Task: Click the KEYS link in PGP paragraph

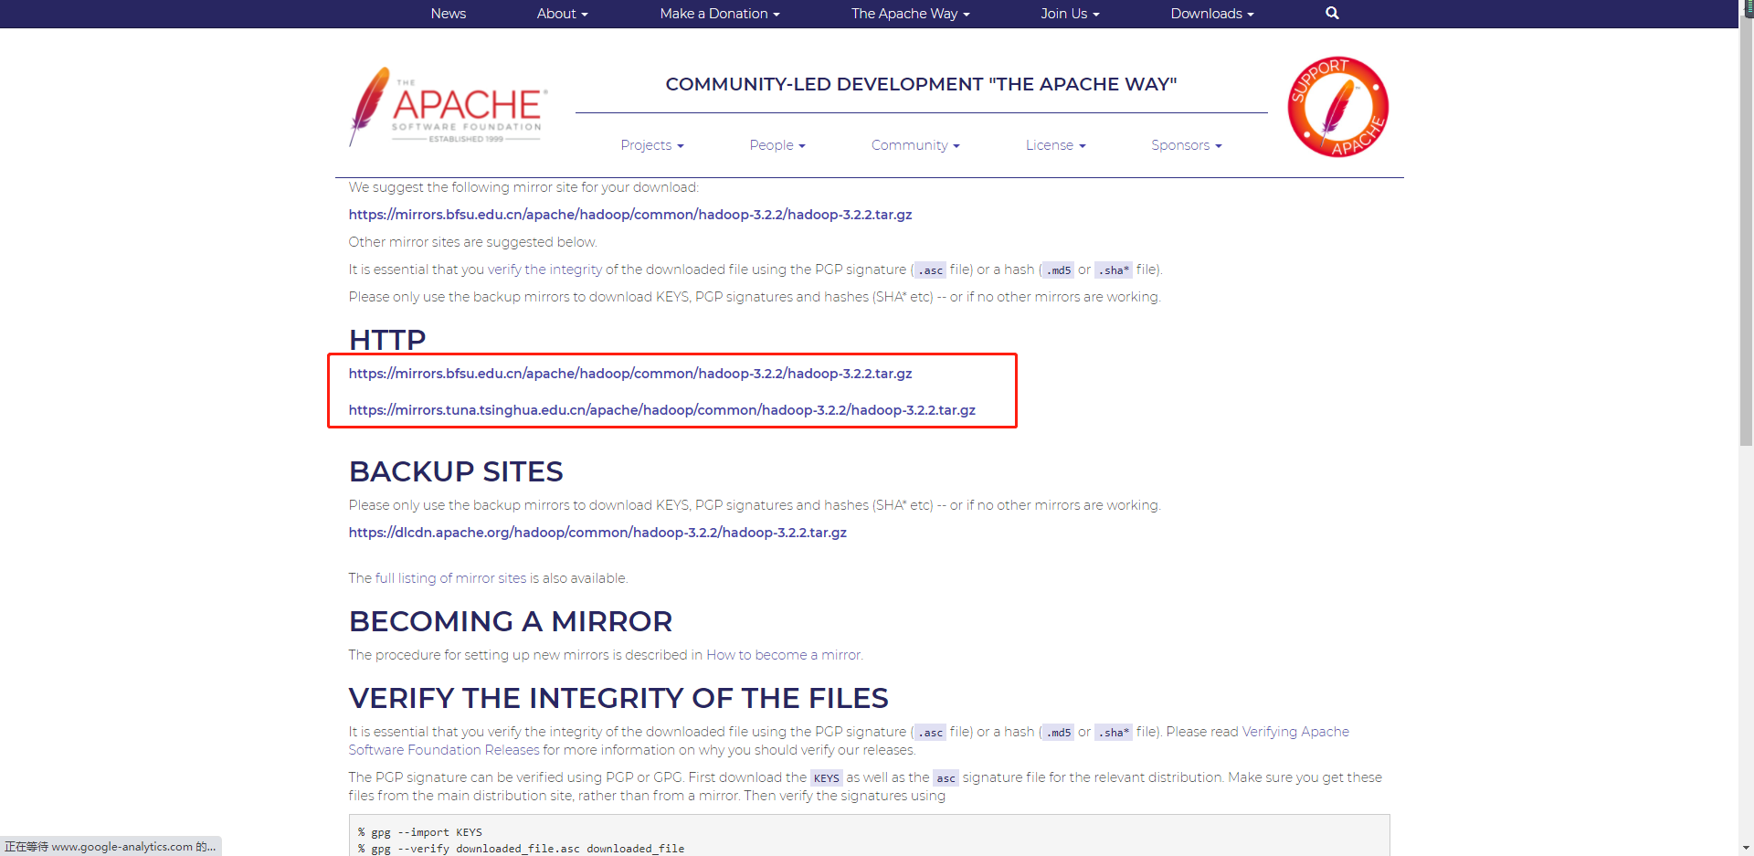Action: (x=827, y=778)
